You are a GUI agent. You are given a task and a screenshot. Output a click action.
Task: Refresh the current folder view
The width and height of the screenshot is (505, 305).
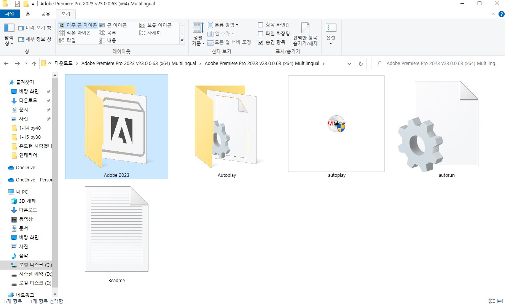[361, 64]
